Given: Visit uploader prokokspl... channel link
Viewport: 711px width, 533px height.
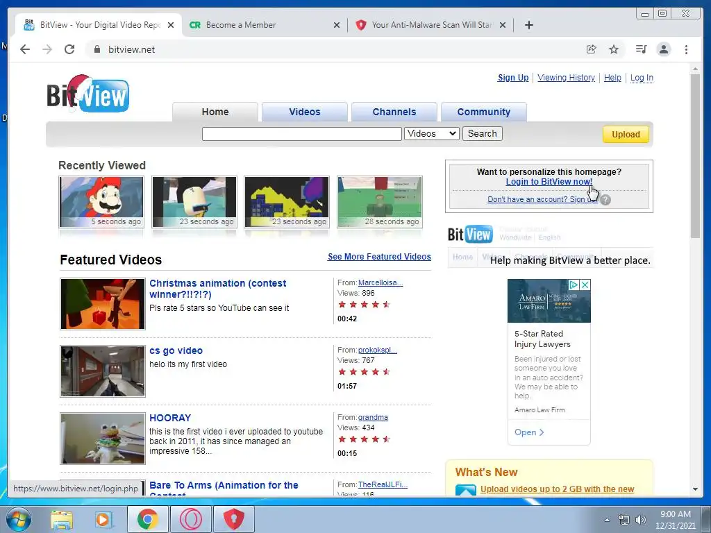Looking at the screenshot, I should 377,350.
